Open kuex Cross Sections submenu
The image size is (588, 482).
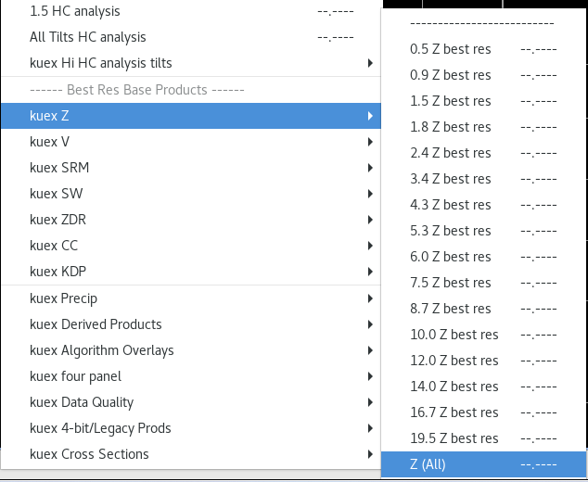[191, 454]
